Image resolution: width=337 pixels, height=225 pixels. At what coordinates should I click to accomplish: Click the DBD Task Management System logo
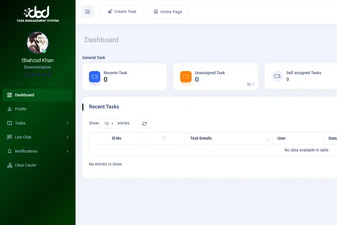(38, 14)
